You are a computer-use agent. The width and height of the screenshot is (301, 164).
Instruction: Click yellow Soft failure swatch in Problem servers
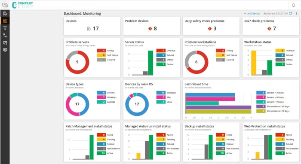[x=101, y=55]
